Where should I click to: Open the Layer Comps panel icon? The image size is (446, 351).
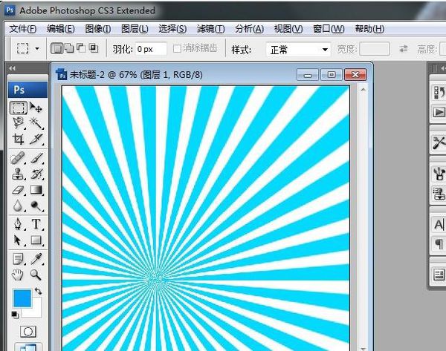[x=439, y=275]
